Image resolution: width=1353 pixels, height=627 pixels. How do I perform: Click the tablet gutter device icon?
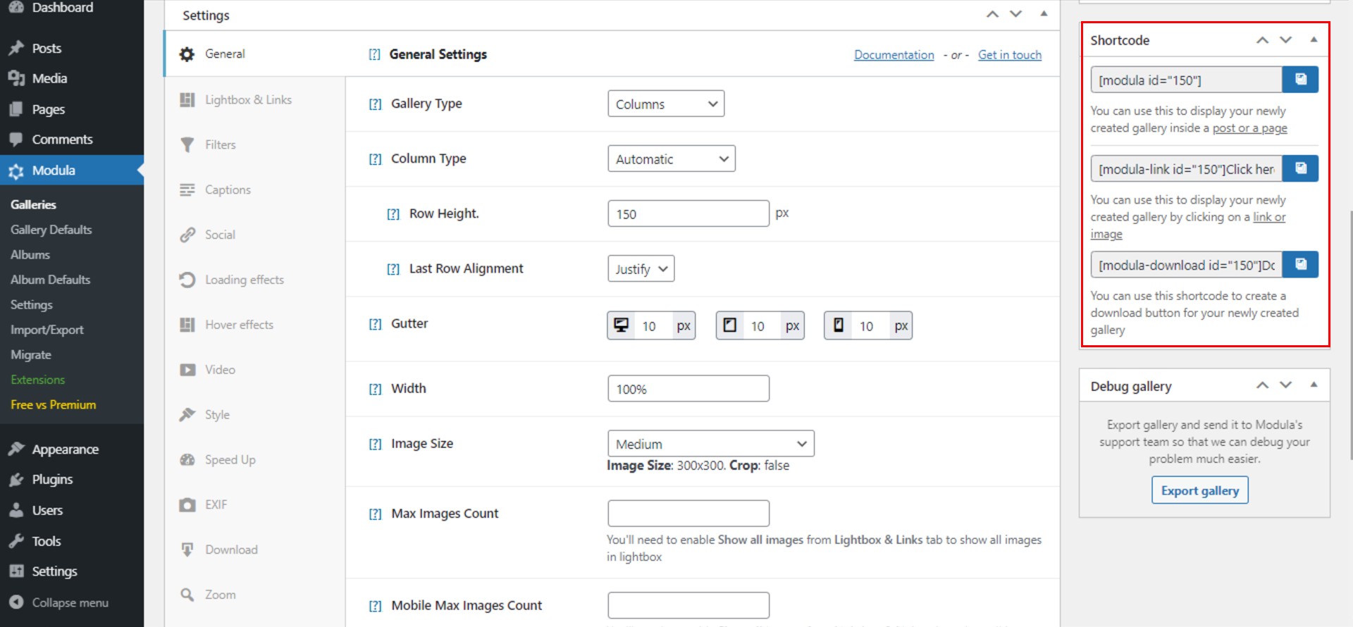[x=730, y=325]
